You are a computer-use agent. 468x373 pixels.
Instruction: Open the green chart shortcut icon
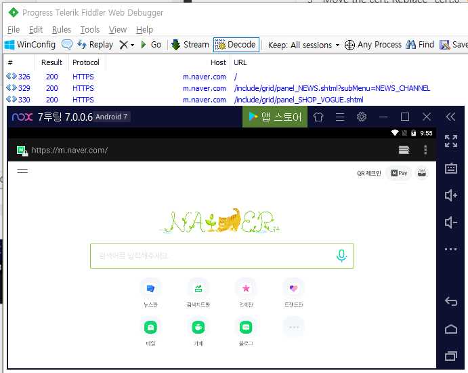[198, 288]
